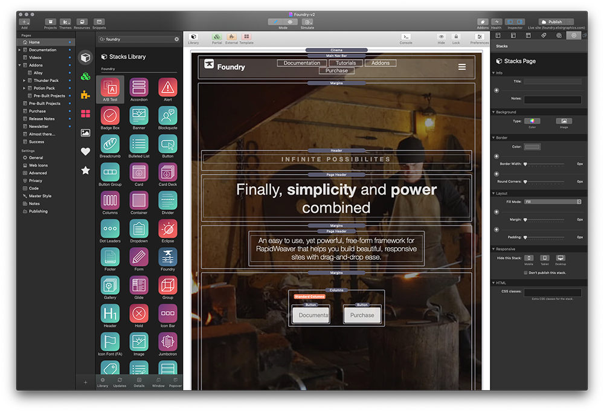The width and height of the screenshot is (604, 412).
Task: Select the Foundry stack icon
Action: click(167, 257)
